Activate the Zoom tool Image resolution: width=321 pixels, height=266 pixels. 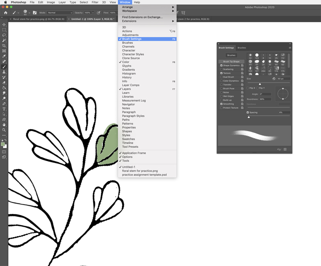pos(4,130)
